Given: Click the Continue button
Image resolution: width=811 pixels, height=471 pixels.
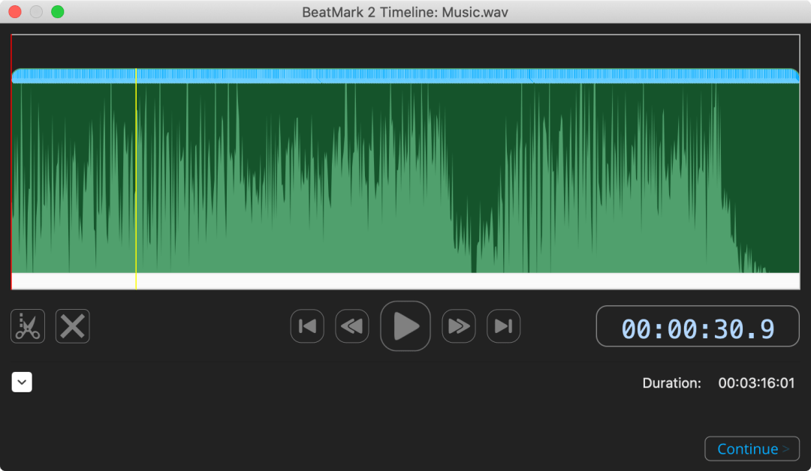Looking at the screenshot, I should [x=752, y=448].
